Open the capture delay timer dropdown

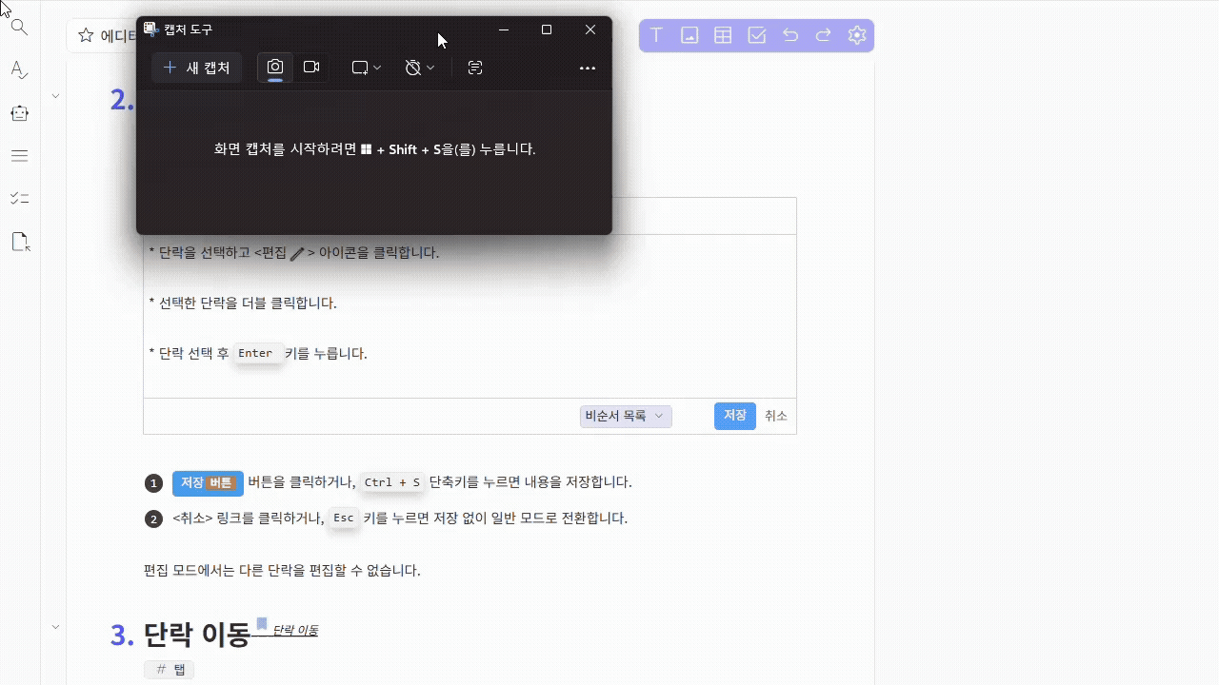(419, 68)
